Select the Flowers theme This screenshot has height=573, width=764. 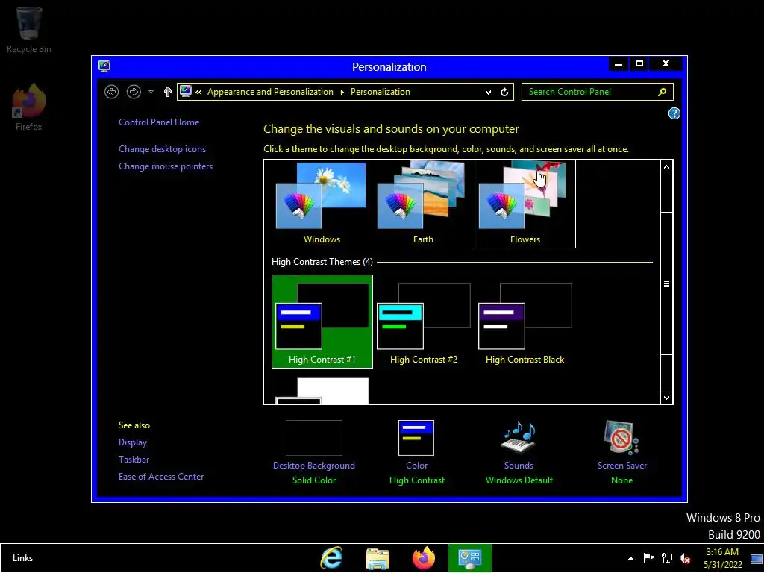tap(525, 204)
